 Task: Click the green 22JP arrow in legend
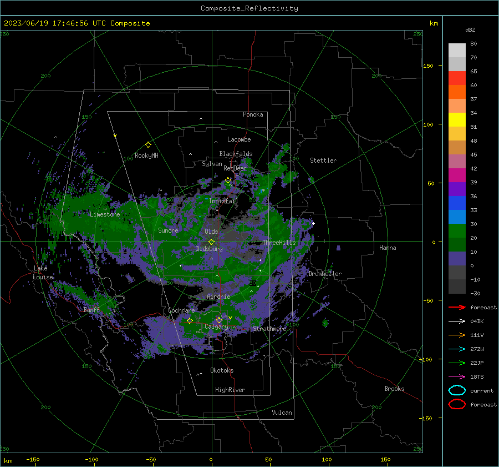[x=457, y=363]
